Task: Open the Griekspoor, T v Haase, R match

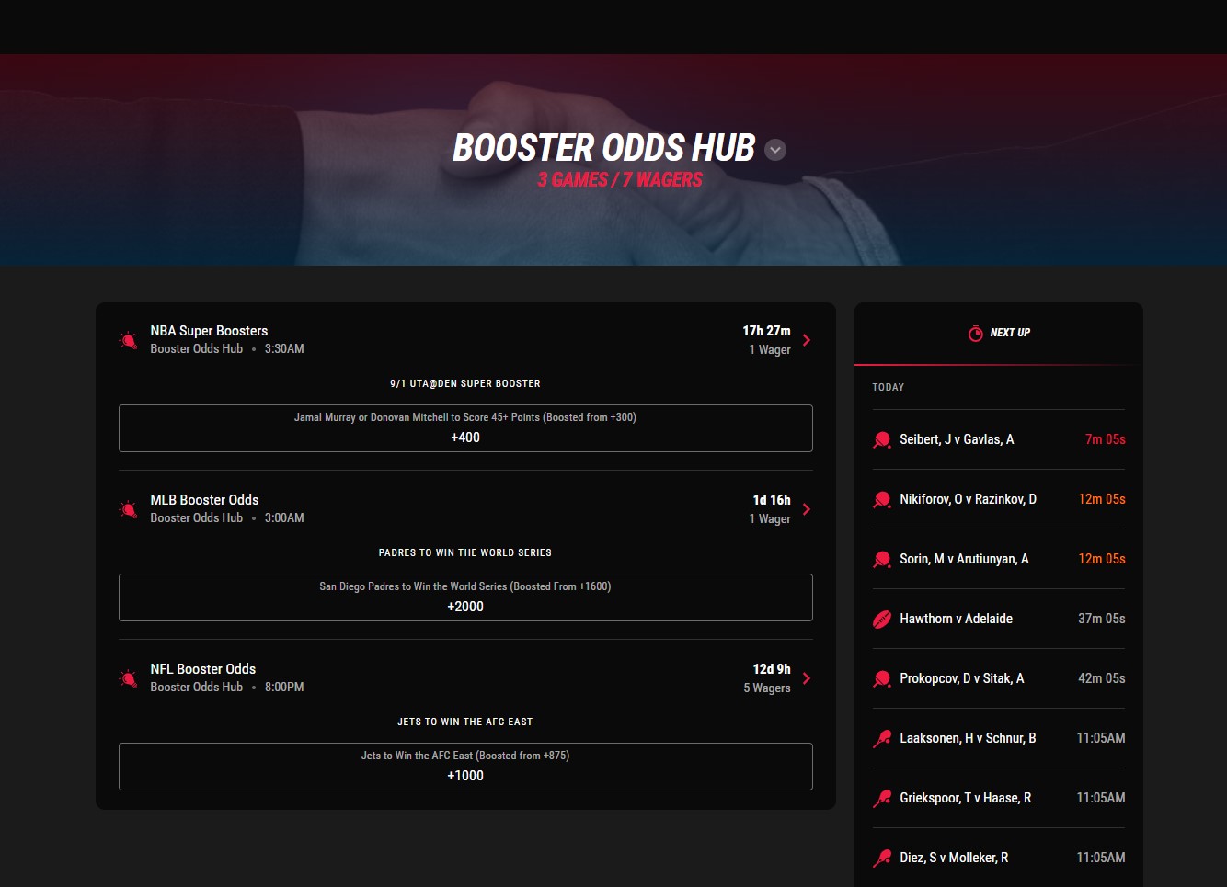Action: [x=999, y=798]
